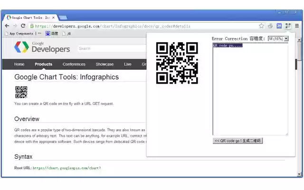Screen dimensions: 304x190
Task: Click the small QR code image on the page
Action: (21, 92)
